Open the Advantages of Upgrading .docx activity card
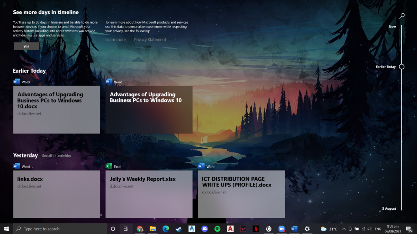This screenshot has height=234, width=417. 57,110
